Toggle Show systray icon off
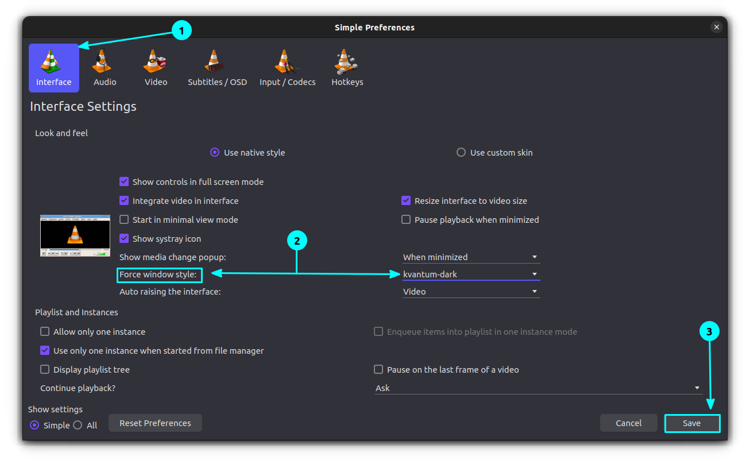 coord(124,238)
